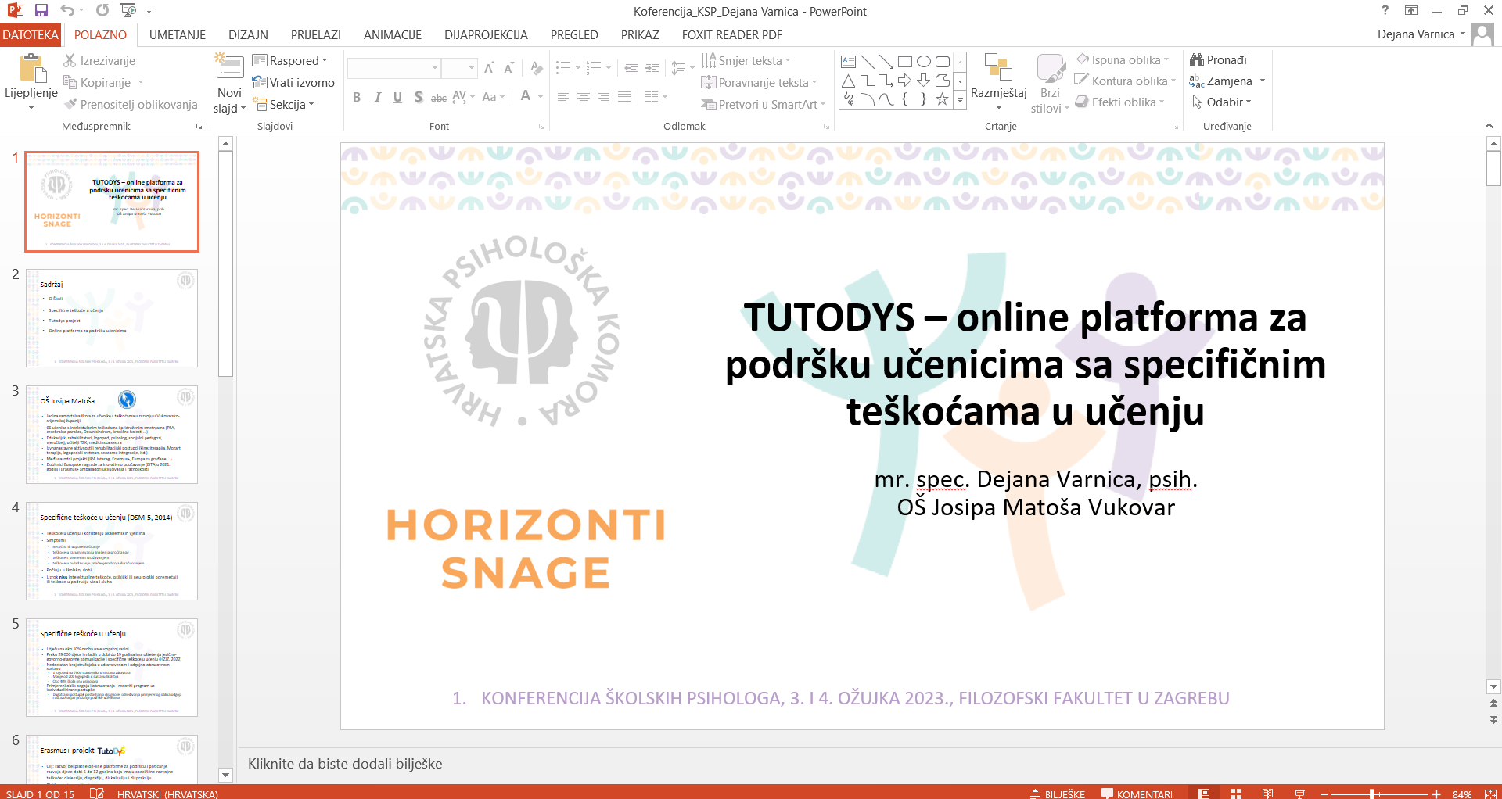Toggle text Shadow formatting

pos(419,97)
